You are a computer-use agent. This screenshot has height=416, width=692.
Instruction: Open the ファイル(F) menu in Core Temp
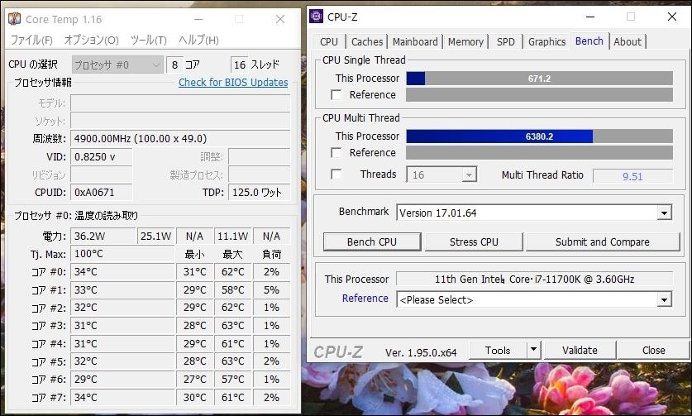click(31, 41)
